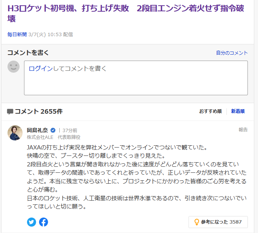258x233 pixels.
Task: Click the ログイン link in comment box
Action: point(41,69)
